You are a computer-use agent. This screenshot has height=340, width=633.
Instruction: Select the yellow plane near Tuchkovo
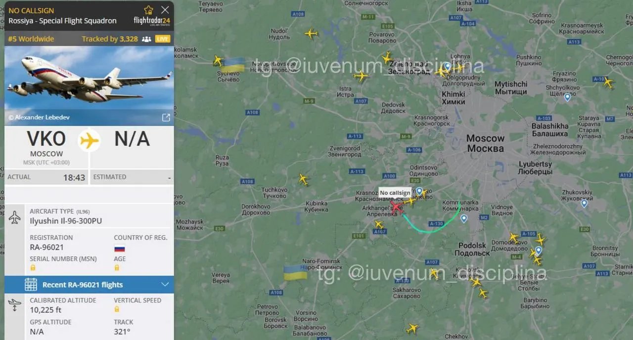coord(303,179)
